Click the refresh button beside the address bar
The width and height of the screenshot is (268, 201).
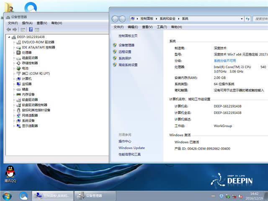pyautogui.click(x=247, y=19)
